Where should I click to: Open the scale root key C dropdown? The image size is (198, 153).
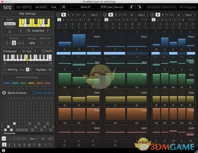pos(23,31)
